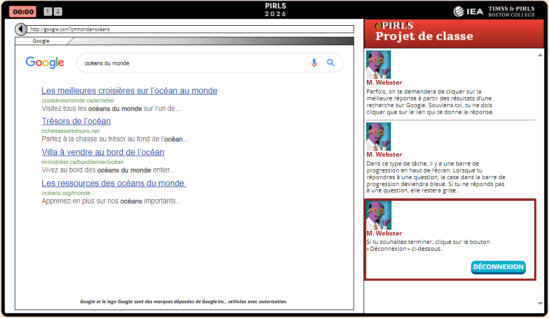This screenshot has height=318, width=549.
Task: Open 'Villa à vendre au bord de l'océan'
Action: click(x=103, y=152)
